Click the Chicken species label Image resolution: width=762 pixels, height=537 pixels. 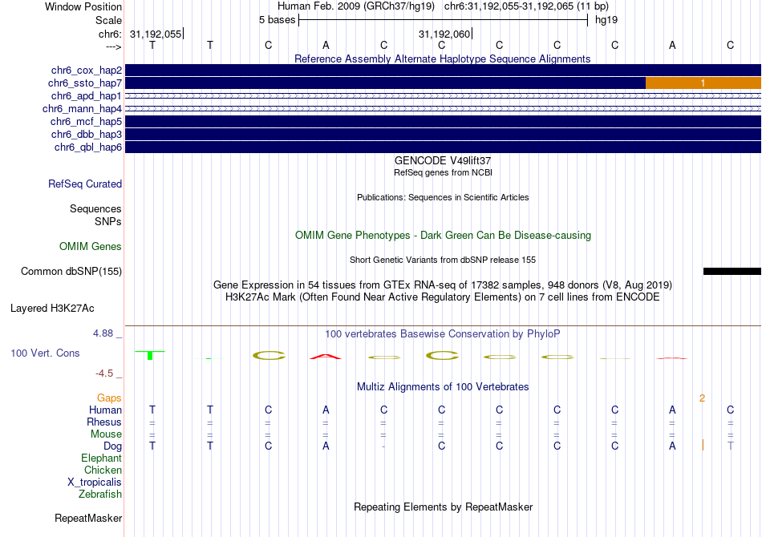(x=103, y=470)
